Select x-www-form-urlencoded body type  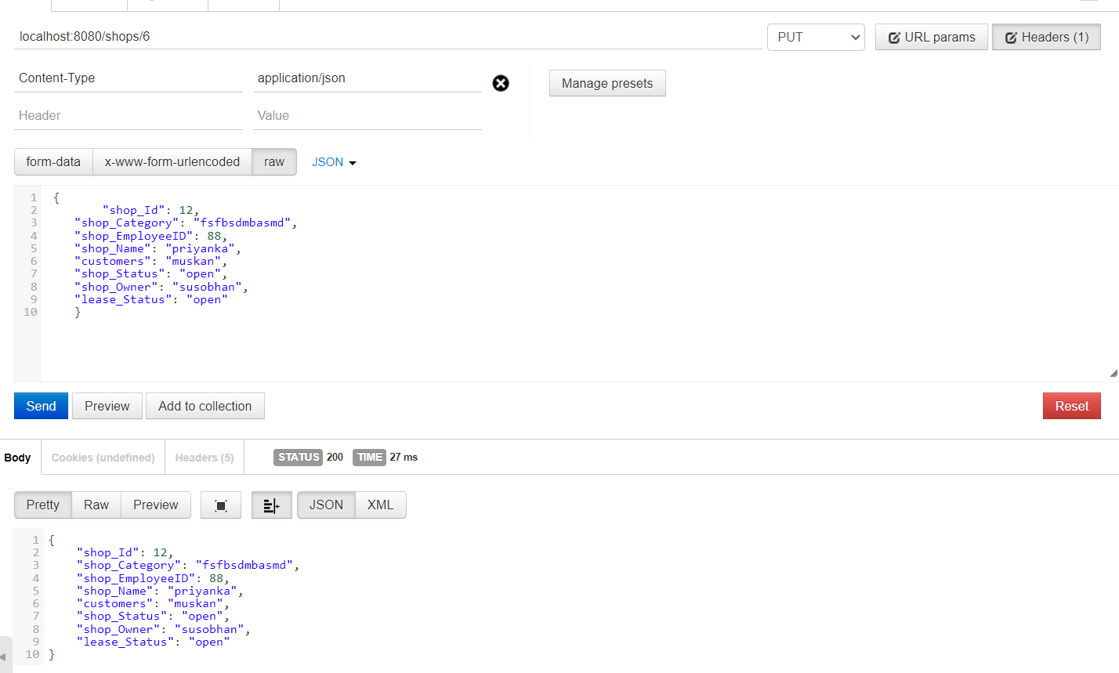tap(172, 161)
